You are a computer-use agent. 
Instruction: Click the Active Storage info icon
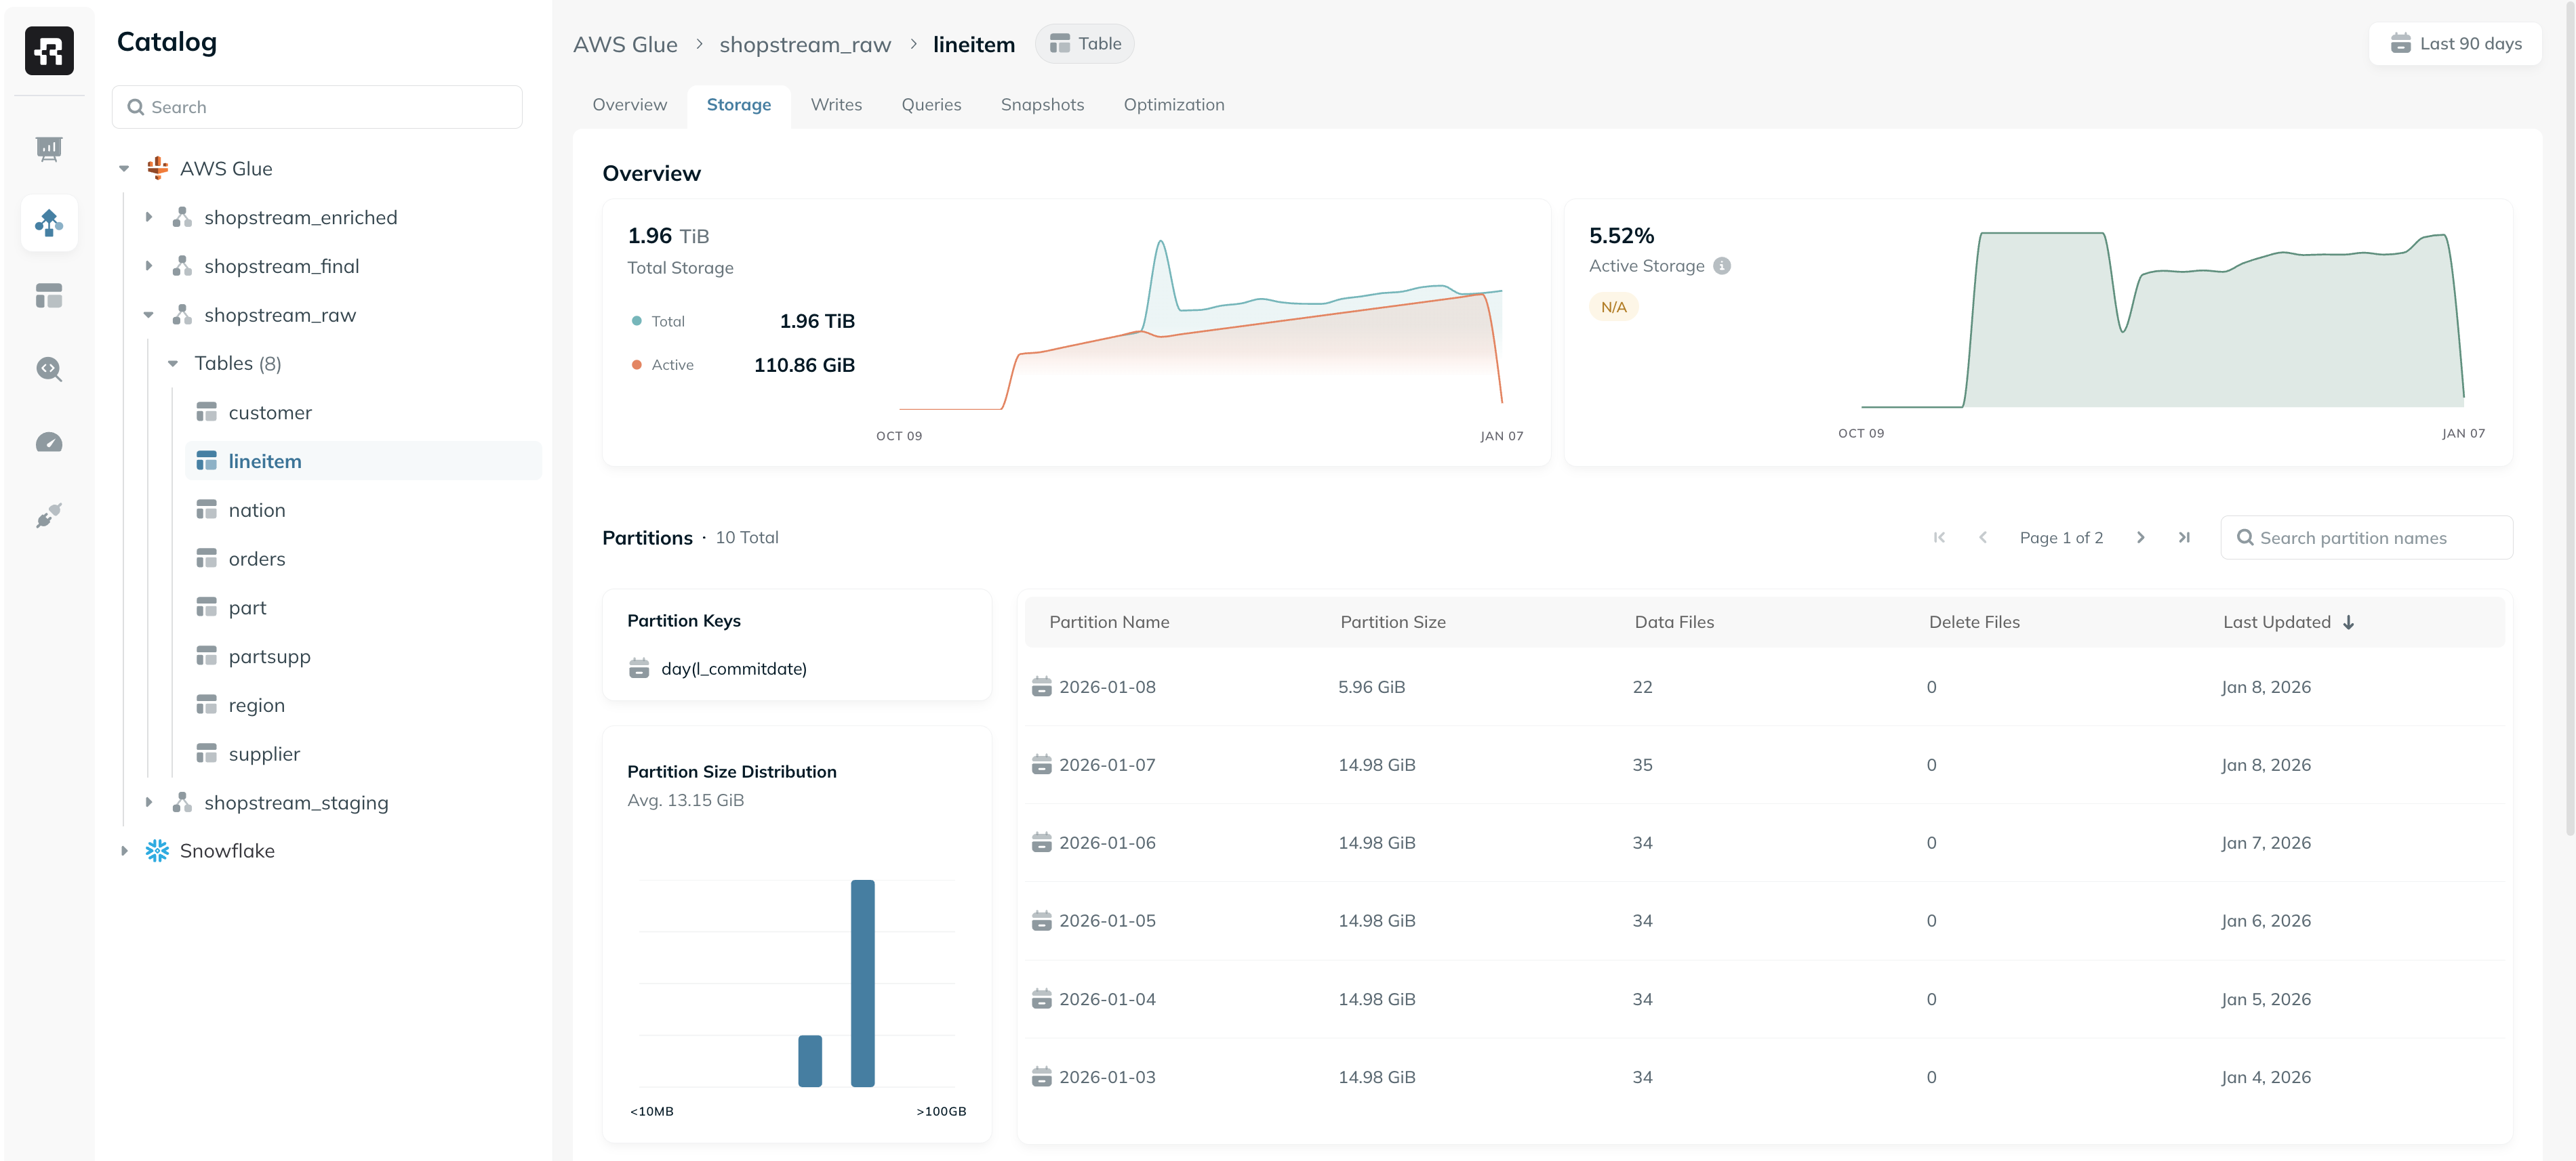point(1722,266)
